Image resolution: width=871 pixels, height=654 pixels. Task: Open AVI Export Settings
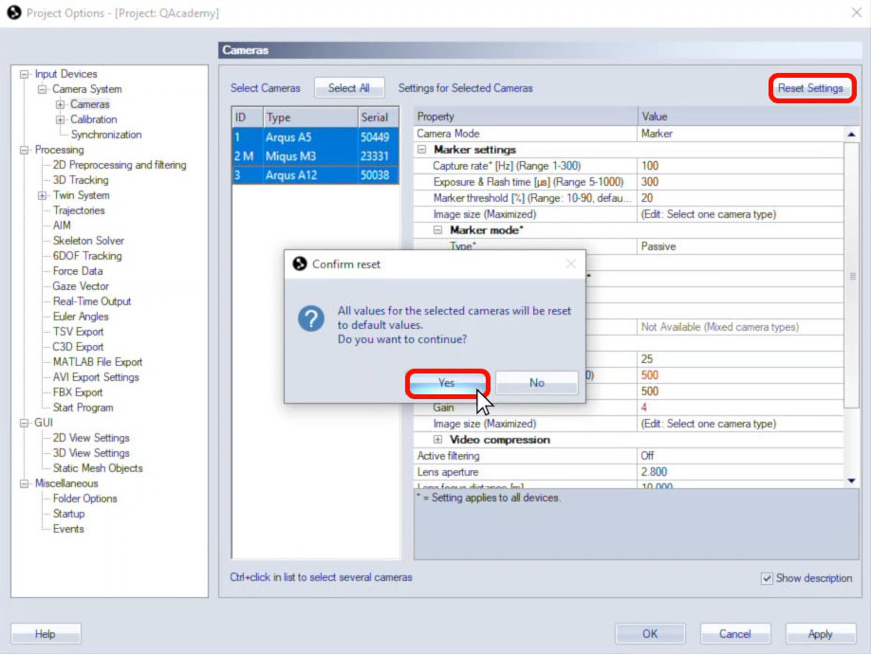point(96,377)
